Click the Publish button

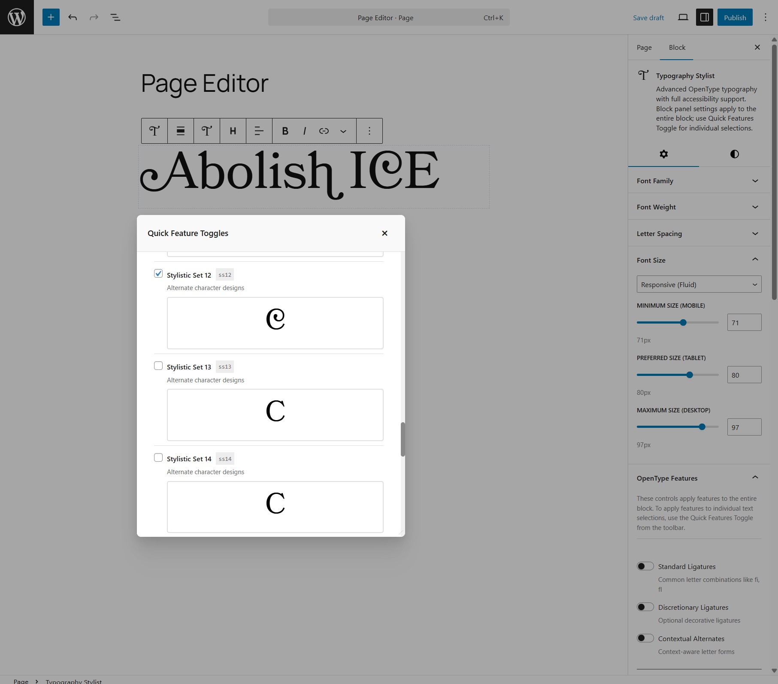point(735,17)
